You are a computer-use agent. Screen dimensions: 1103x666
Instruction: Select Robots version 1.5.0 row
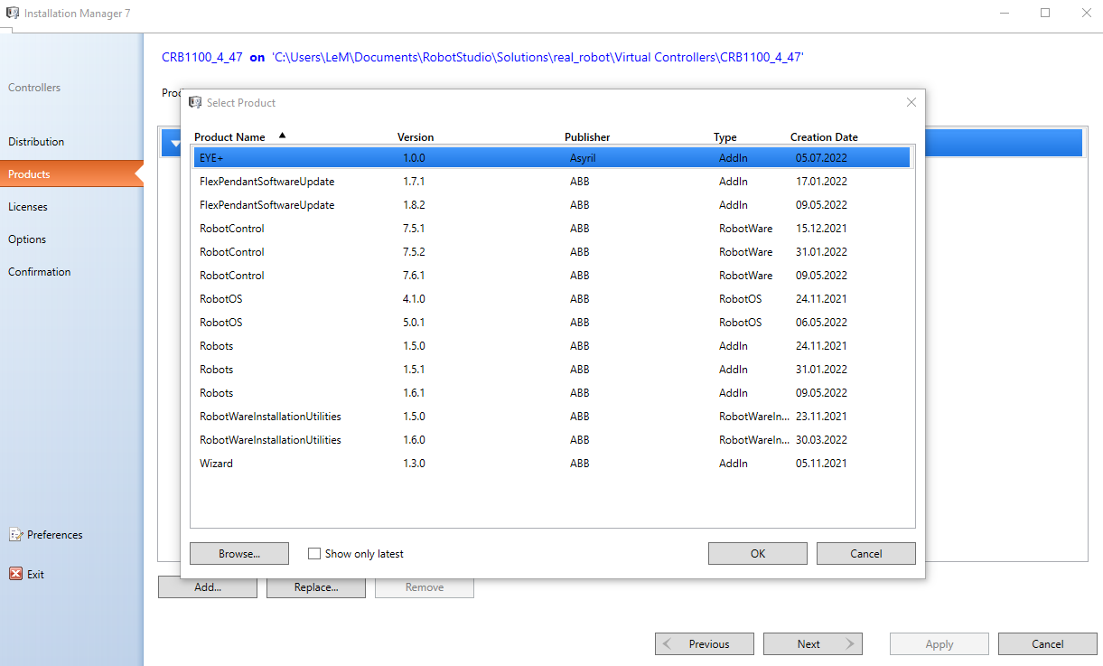point(552,346)
